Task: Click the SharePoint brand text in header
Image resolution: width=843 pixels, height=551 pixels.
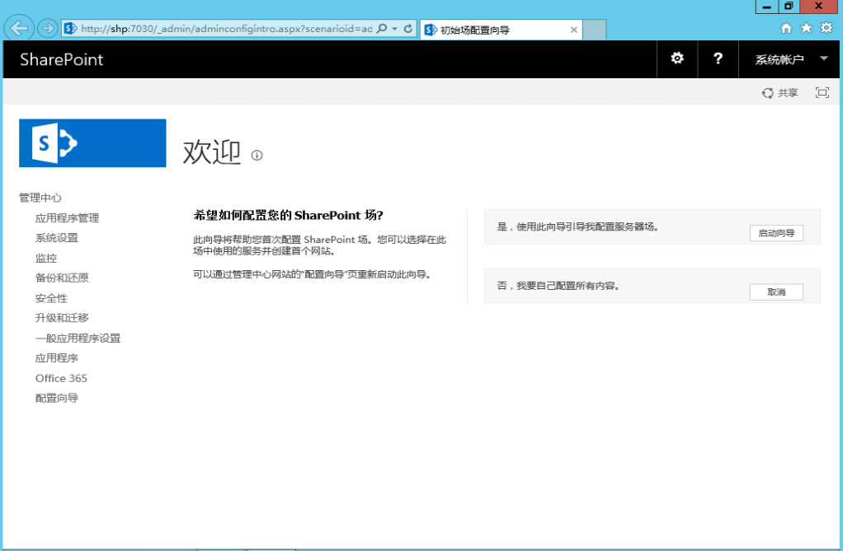Action: point(61,59)
